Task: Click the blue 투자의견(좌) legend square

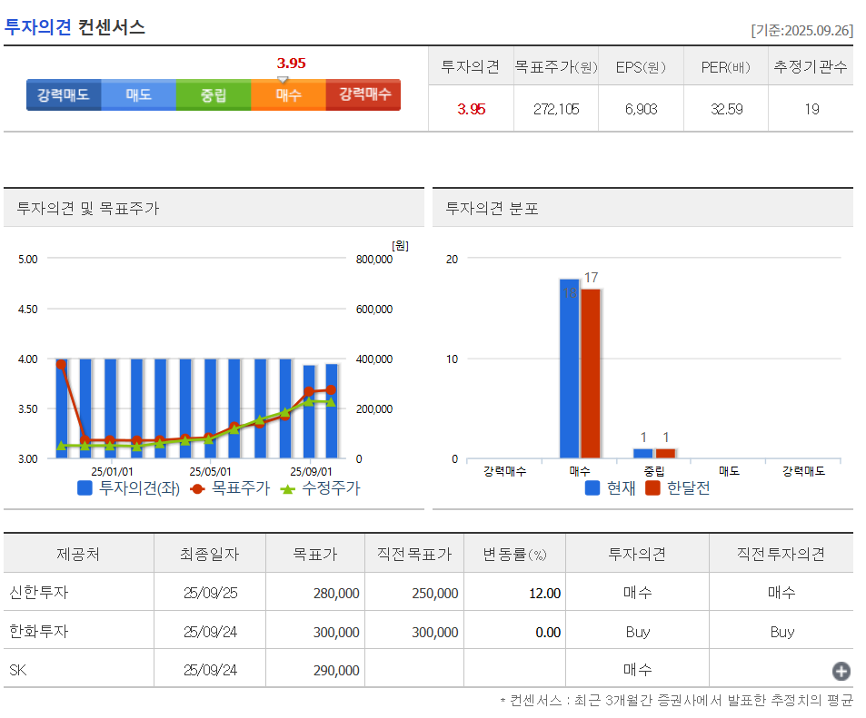Action: click(85, 487)
